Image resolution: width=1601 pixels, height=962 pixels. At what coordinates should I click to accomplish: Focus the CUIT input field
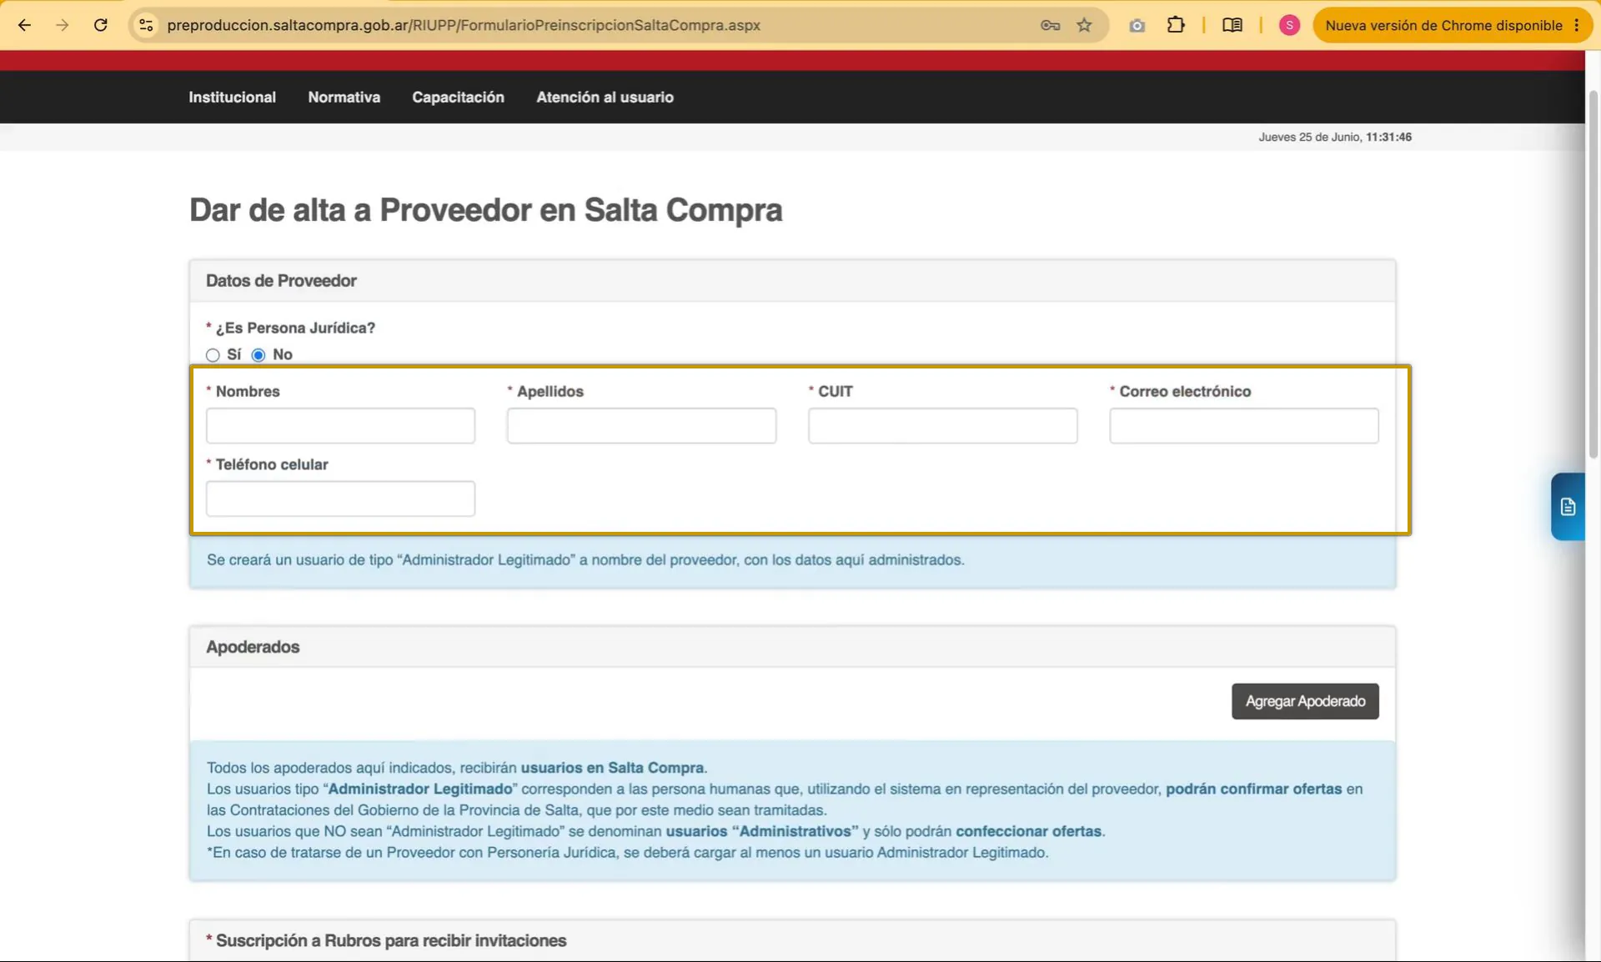point(942,425)
